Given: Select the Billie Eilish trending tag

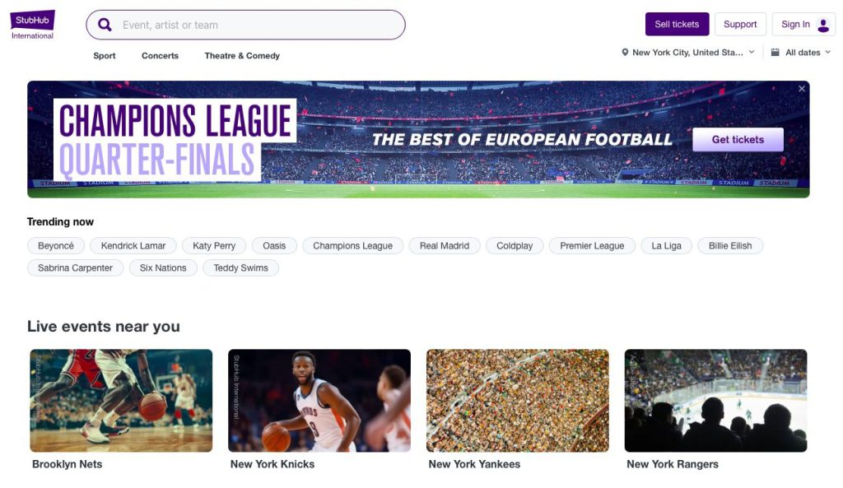Looking at the screenshot, I should pos(730,245).
